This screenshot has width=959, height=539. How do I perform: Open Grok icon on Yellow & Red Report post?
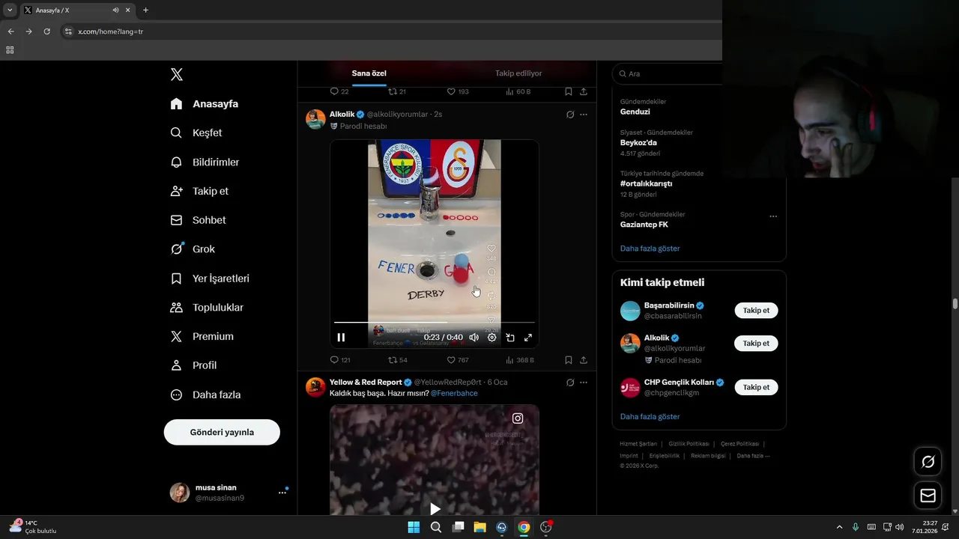(x=570, y=383)
